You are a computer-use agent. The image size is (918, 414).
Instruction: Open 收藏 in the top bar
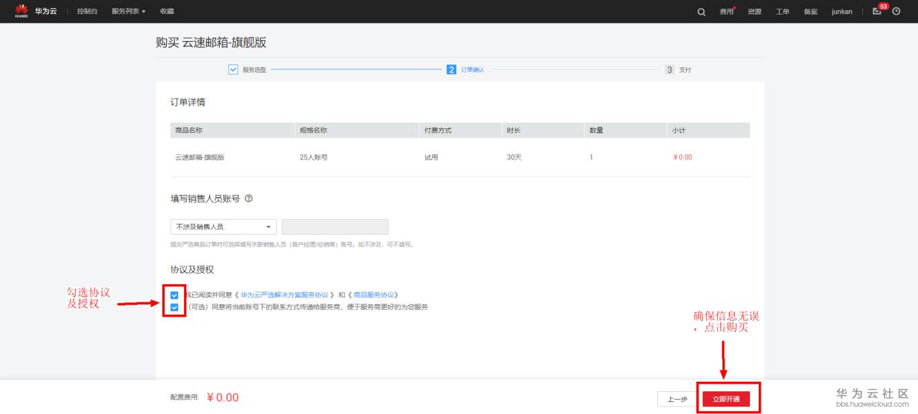[x=167, y=11]
